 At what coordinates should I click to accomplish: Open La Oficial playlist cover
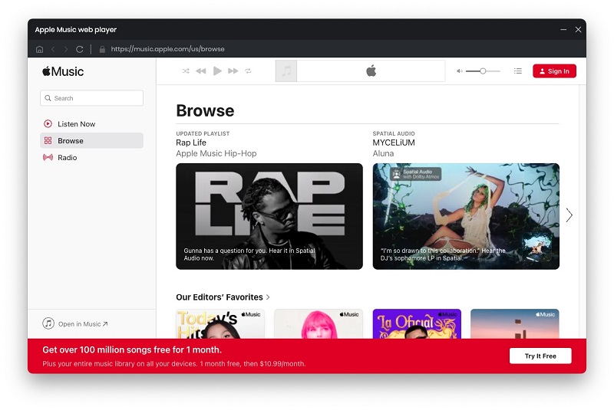click(x=417, y=324)
